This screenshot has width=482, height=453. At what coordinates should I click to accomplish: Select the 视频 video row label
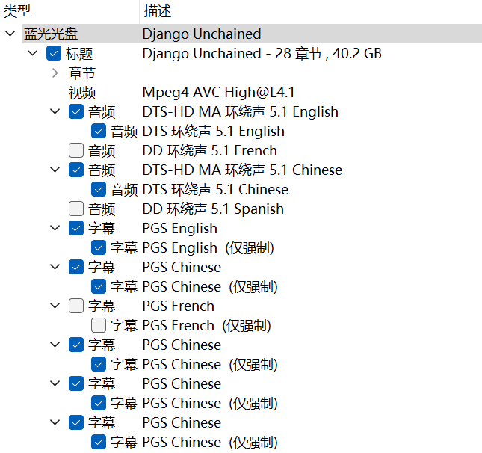(x=82, y=93)
